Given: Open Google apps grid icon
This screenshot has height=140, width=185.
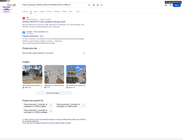Looking at the screenshot, I should tap(170, 5).
